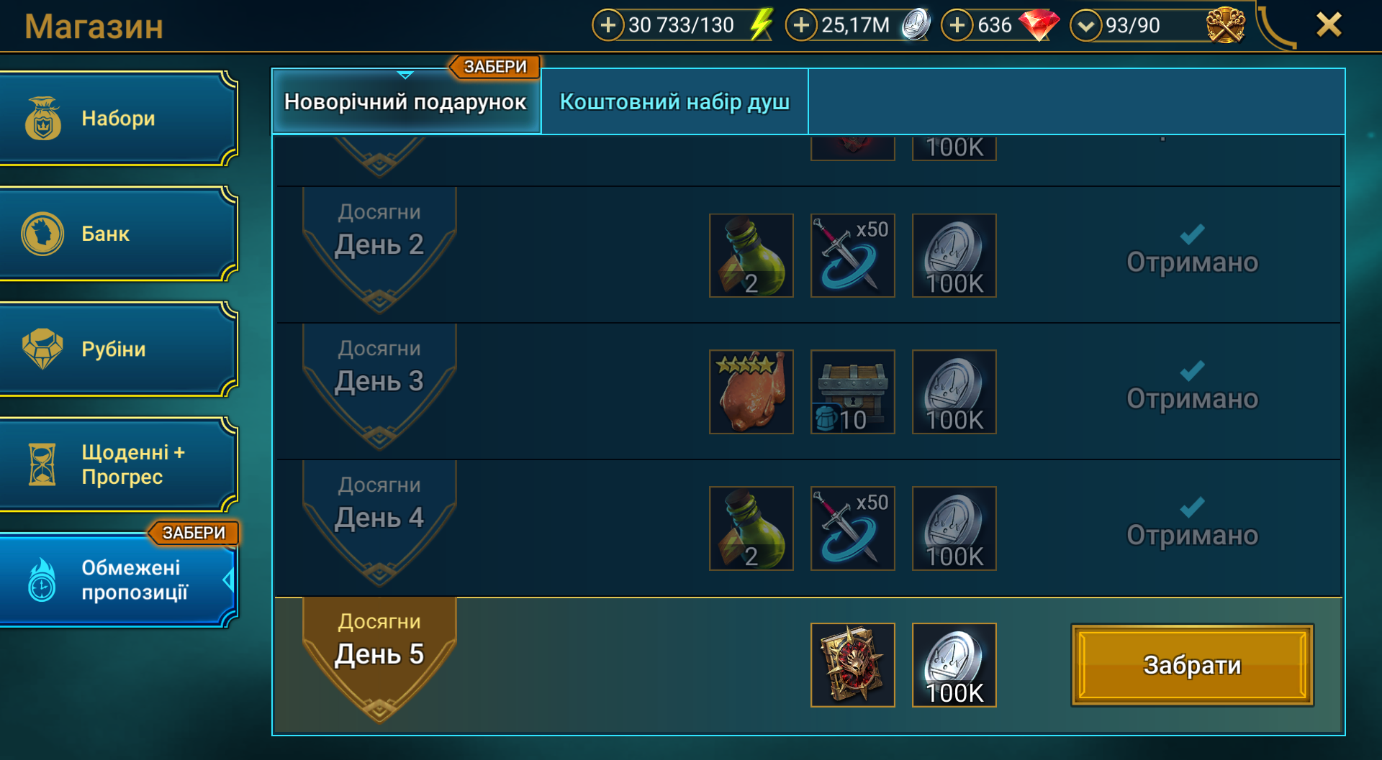Click the Day 2 green potion reward

(x=751, y=255)
